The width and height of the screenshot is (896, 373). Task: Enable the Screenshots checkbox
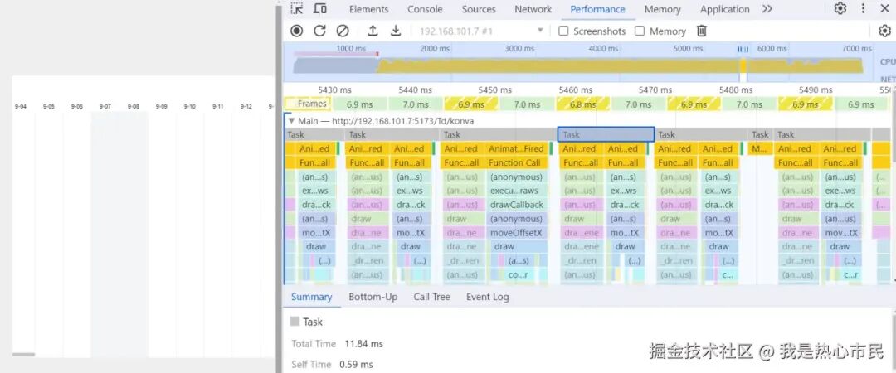tap(563, 31)
